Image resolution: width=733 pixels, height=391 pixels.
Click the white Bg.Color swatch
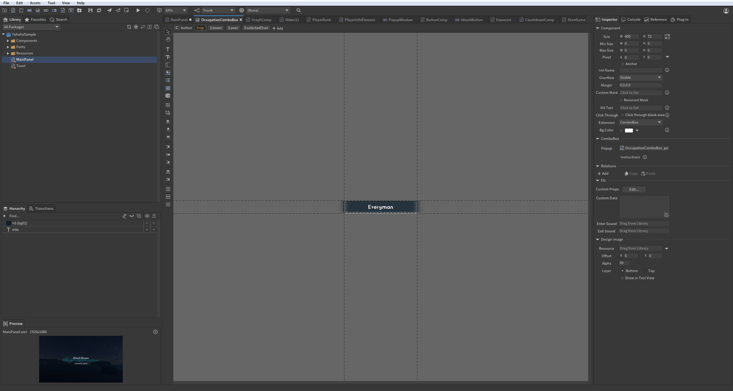[628, 130]
